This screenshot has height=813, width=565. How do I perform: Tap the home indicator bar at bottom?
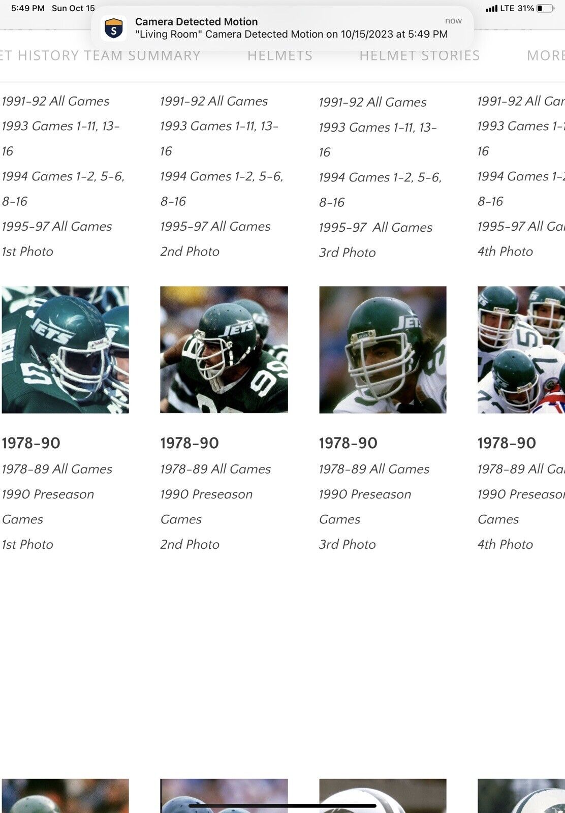click(x=282, y=805)
